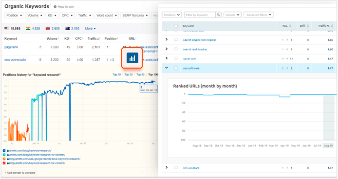Open the Volume dropdown in right panel
This screenshot has width=338, height=179.
[232, 15]
